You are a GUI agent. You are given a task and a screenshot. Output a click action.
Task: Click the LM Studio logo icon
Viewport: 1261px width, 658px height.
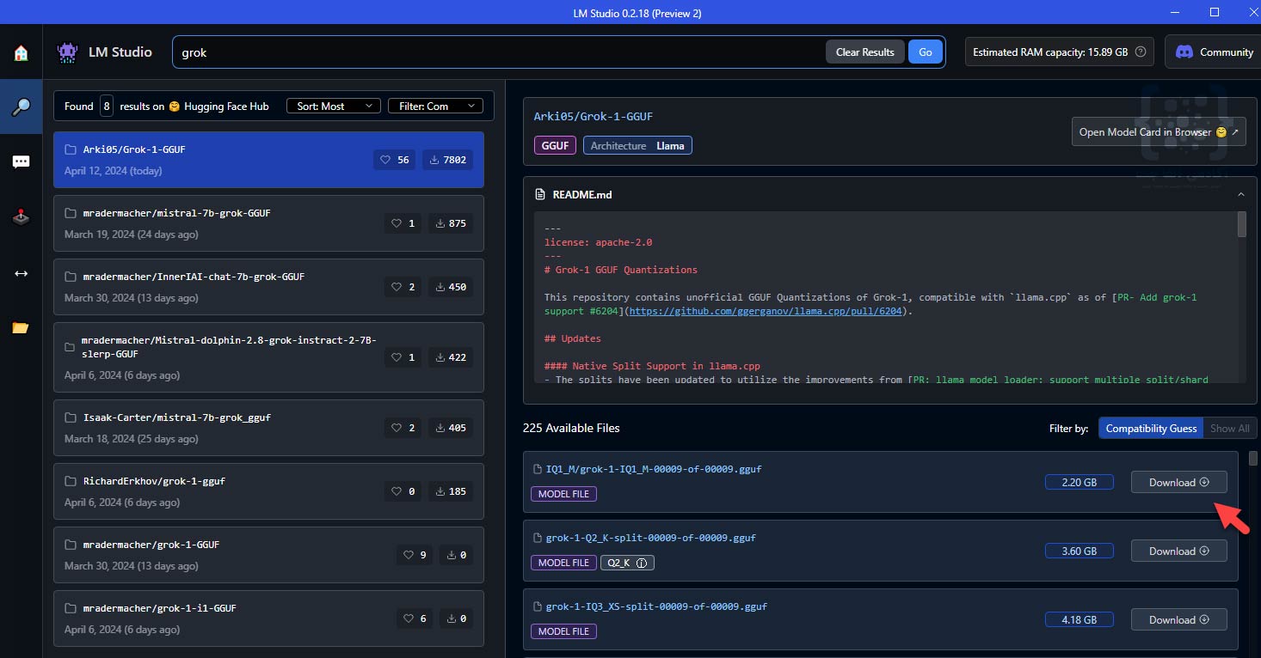67,52
